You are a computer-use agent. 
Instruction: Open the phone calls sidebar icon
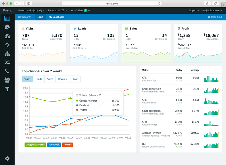tap(7, 71)
